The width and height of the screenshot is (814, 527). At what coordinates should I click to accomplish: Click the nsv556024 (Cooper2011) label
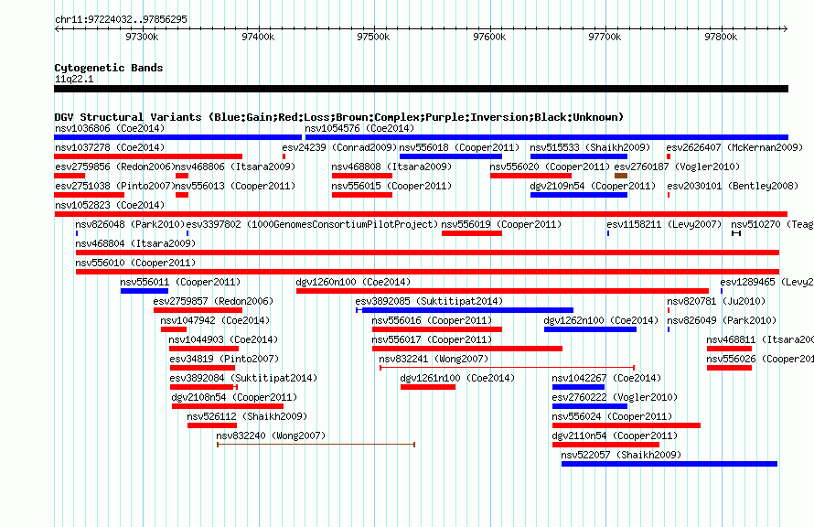pos(612,416)
